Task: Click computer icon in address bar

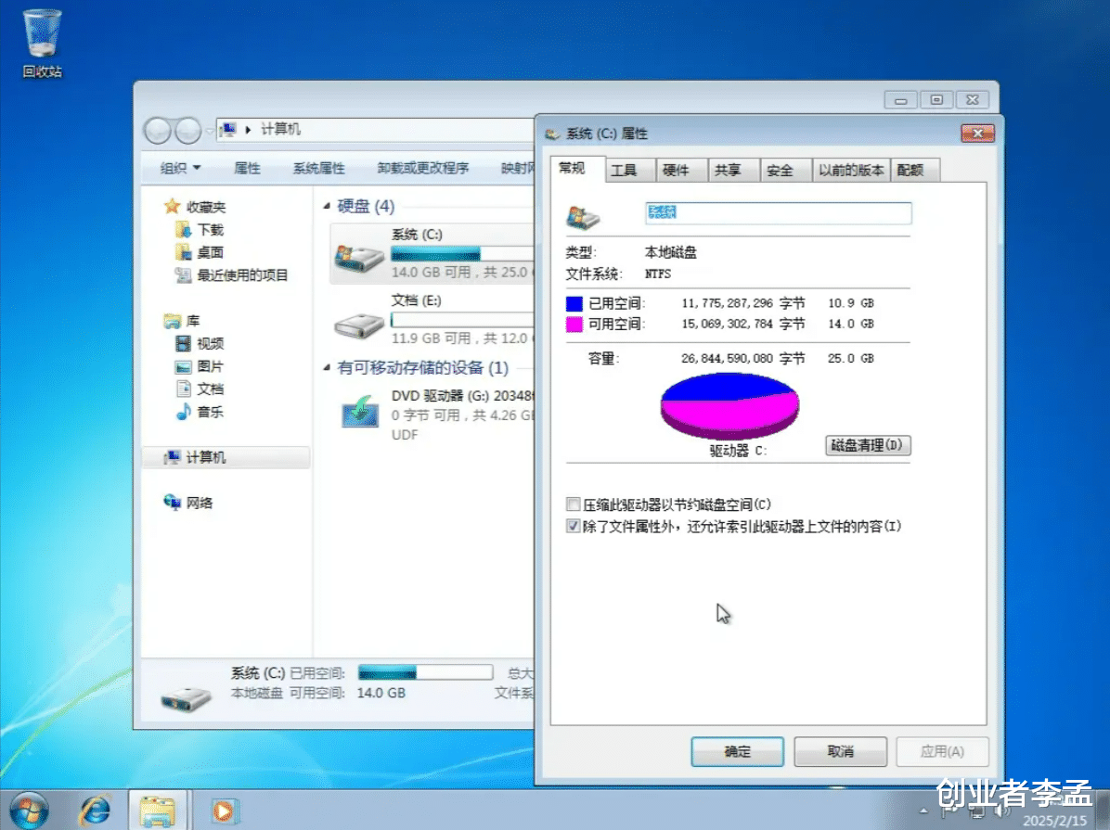Action: 228,129
